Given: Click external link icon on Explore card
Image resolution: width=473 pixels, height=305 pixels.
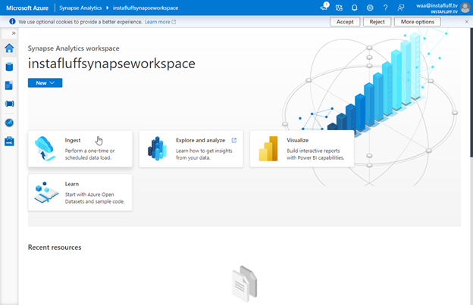Looking at the screenshot, I should click(x=233, y=140).
